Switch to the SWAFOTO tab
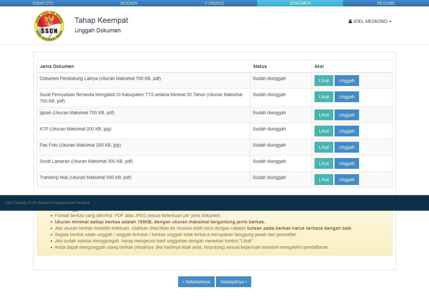429x303 pixels. (x=43, y=3)
